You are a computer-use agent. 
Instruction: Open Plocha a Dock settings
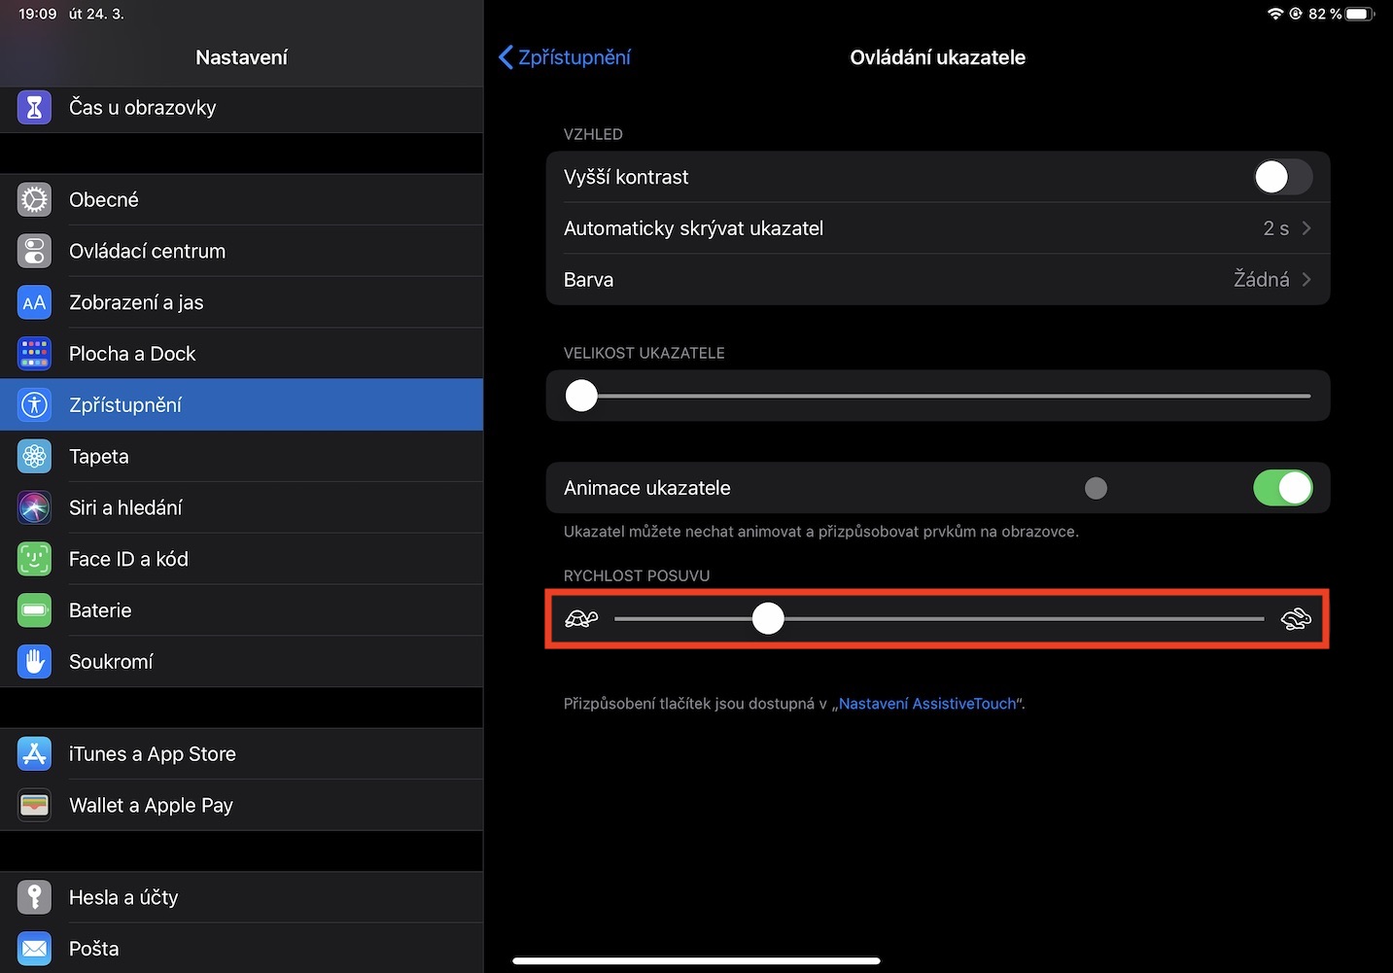pyautogui.click(x=132, y=354)
